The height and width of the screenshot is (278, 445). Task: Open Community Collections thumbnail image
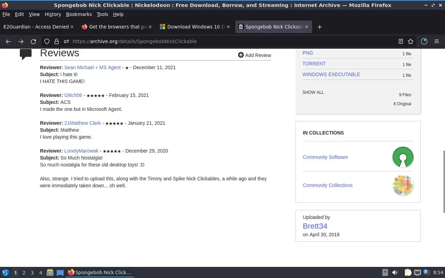pos(403,185)
